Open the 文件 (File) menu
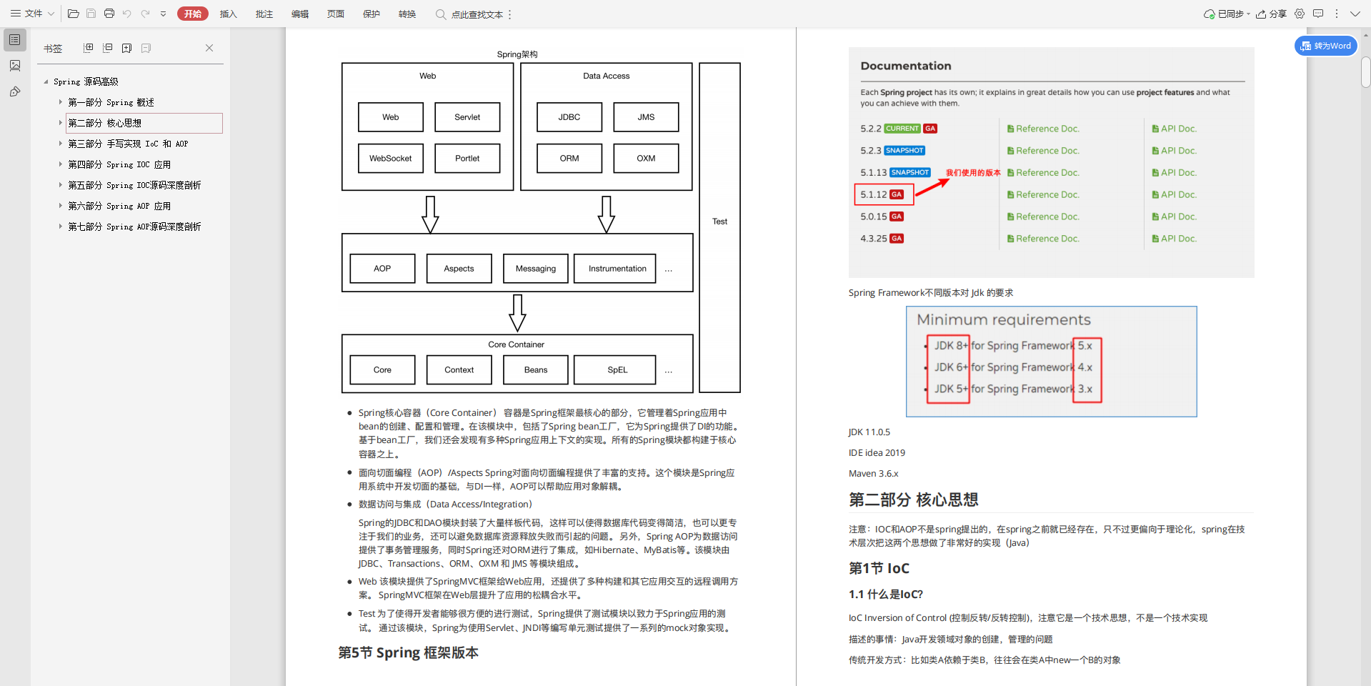Image resolution: width=1371 pixels, height=686 pixels. [x=26, y=14]
